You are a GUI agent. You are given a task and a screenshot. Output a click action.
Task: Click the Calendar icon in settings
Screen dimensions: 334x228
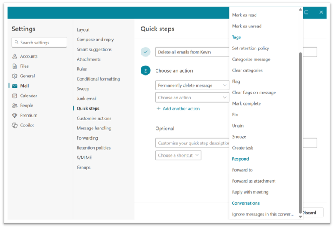[15, 96]
